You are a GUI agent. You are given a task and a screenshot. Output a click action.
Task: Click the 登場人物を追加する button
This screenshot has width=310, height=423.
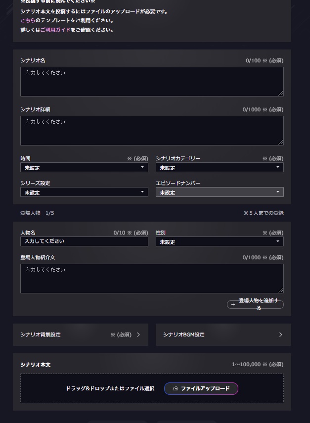pyautogui.click(x=255, y=304)
